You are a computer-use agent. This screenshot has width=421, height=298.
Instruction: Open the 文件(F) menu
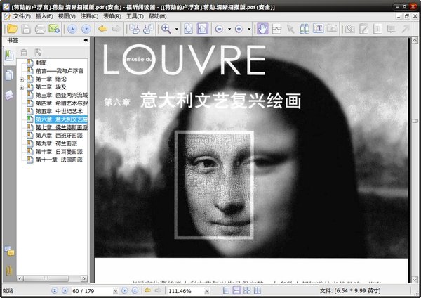[22, 15]
